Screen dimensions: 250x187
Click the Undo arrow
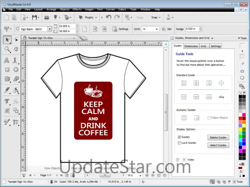pyautogui.click(x=109, y=17)
